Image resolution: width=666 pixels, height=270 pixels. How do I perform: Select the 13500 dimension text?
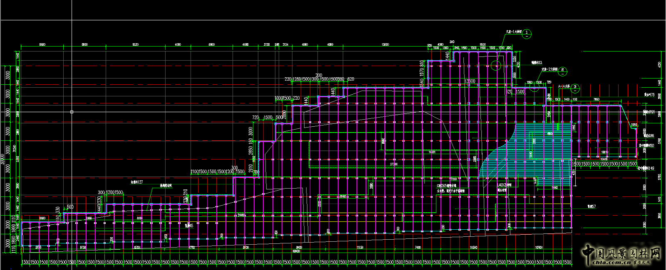(470, 81)
